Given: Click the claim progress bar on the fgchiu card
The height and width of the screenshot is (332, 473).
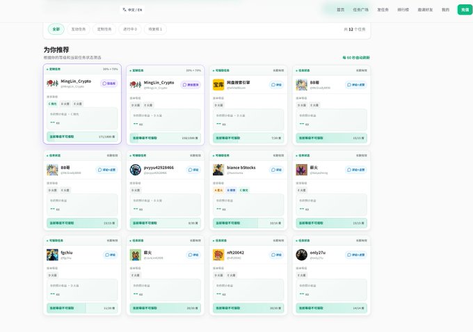Looking at the screenshot, I should click(82, 308).
